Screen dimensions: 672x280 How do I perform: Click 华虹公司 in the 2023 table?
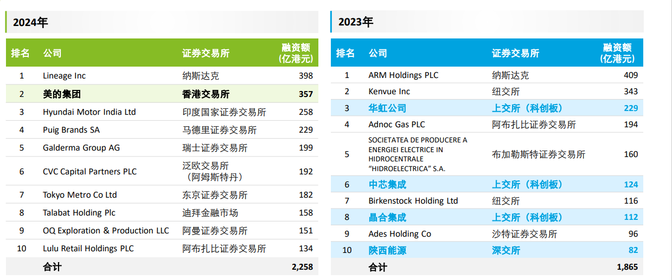(387, 108)
